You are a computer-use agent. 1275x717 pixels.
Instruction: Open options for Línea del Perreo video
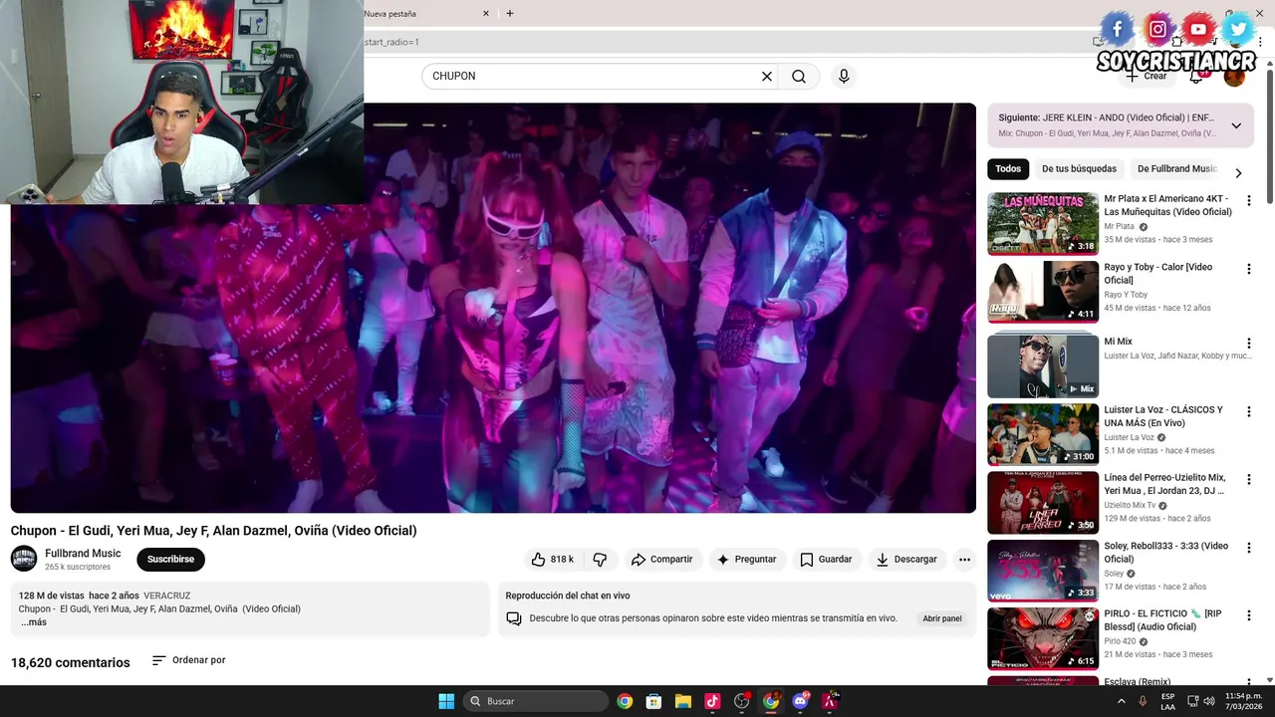pos(1248,479)
